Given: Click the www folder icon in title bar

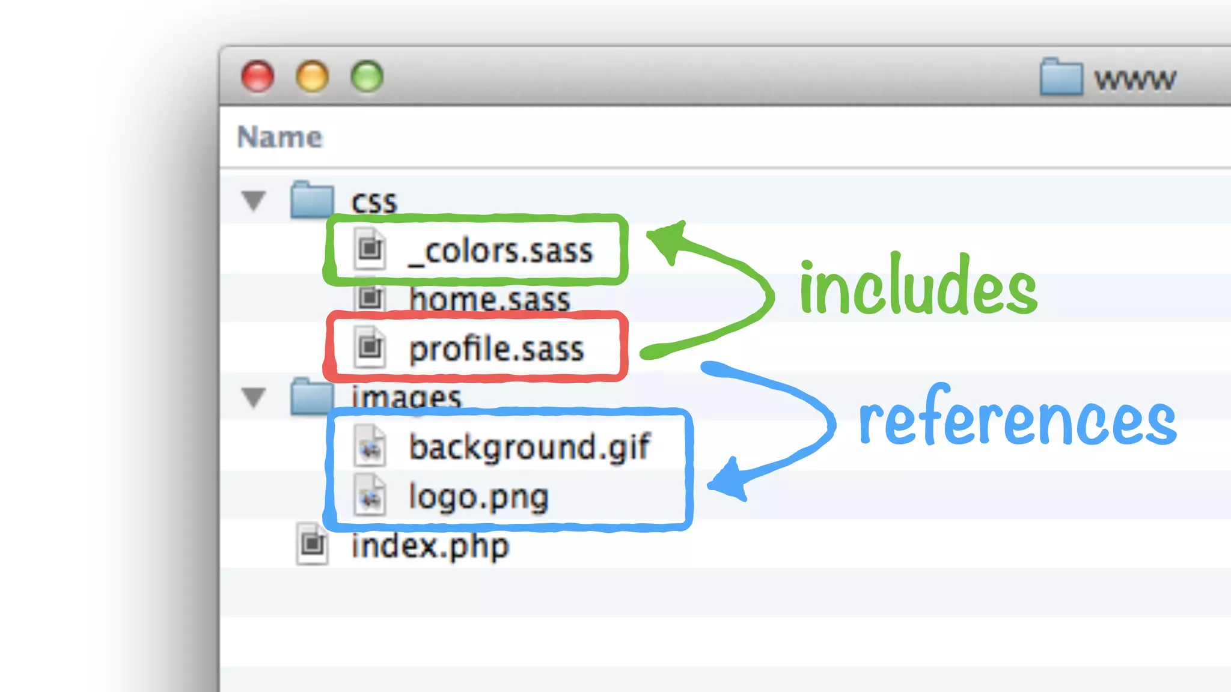Looking at the screenshot, I should pos(1061,77).
